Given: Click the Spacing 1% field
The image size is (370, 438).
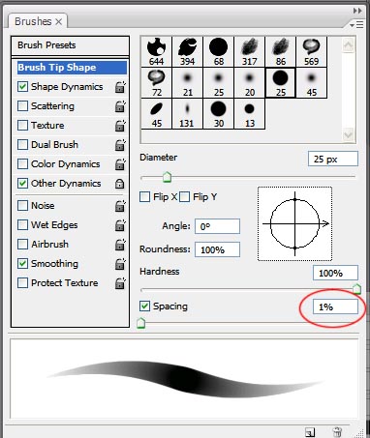Looking at the screenshot, I should [x=335, y=307].
